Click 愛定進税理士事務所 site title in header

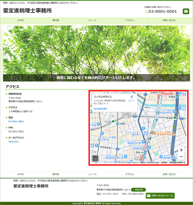pos(27,11)
